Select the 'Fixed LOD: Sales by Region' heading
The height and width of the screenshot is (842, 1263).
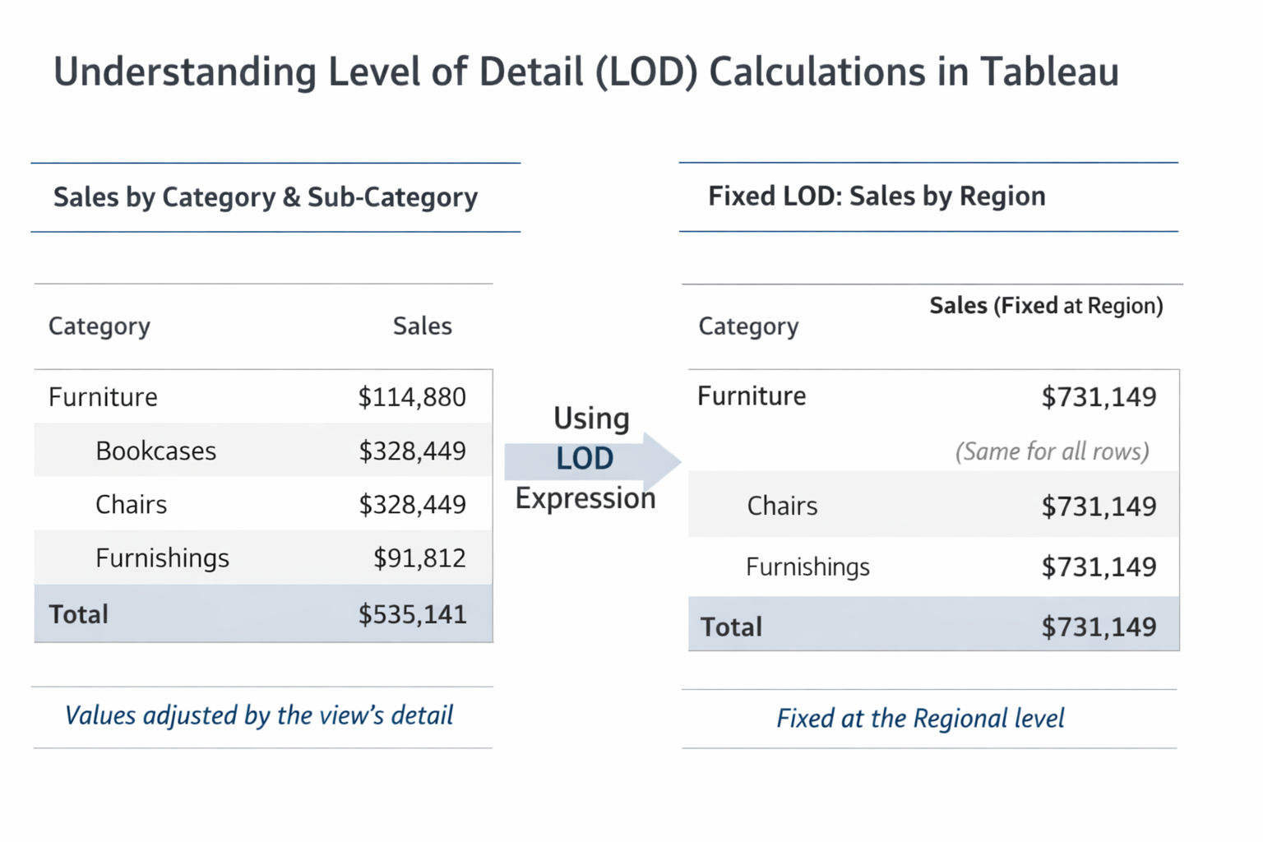877,197
